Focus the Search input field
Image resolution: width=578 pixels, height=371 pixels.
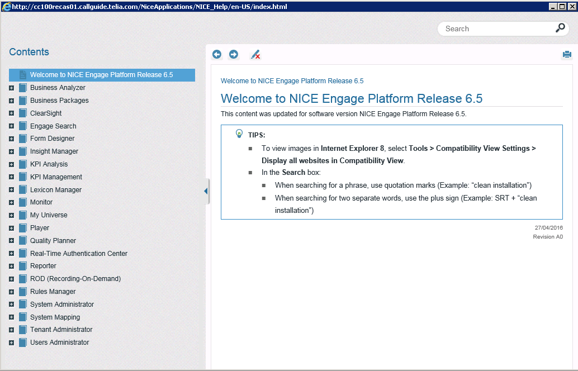click(x=495, y=28)
